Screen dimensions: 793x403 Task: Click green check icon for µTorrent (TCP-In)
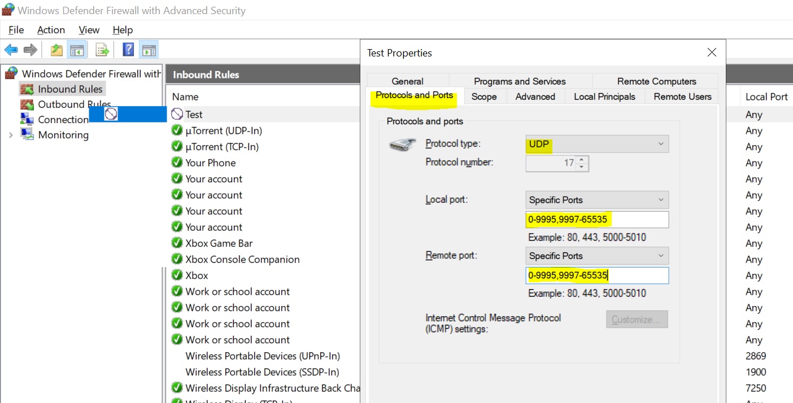(x=177, y=146)
